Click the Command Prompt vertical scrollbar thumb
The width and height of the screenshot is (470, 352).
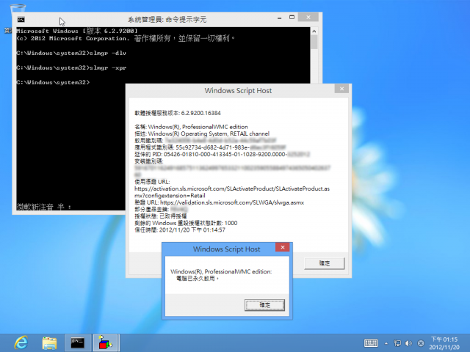(314, 43)
